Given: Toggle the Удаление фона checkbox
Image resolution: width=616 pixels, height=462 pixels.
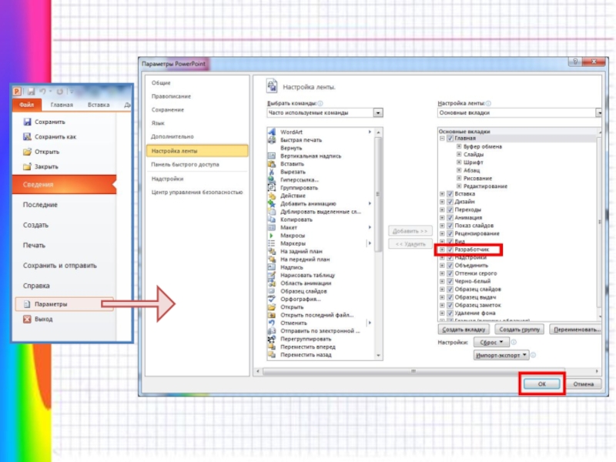Looking at the screenshot, I should point(450,313).
